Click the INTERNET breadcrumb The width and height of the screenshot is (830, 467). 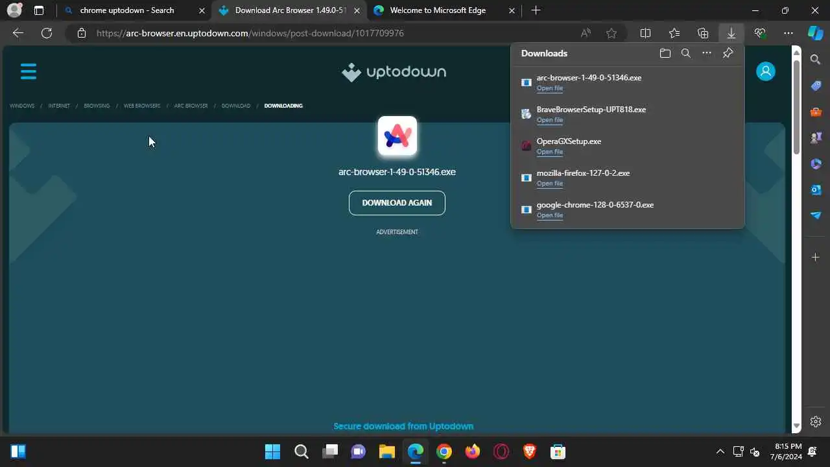click(59, 106)
